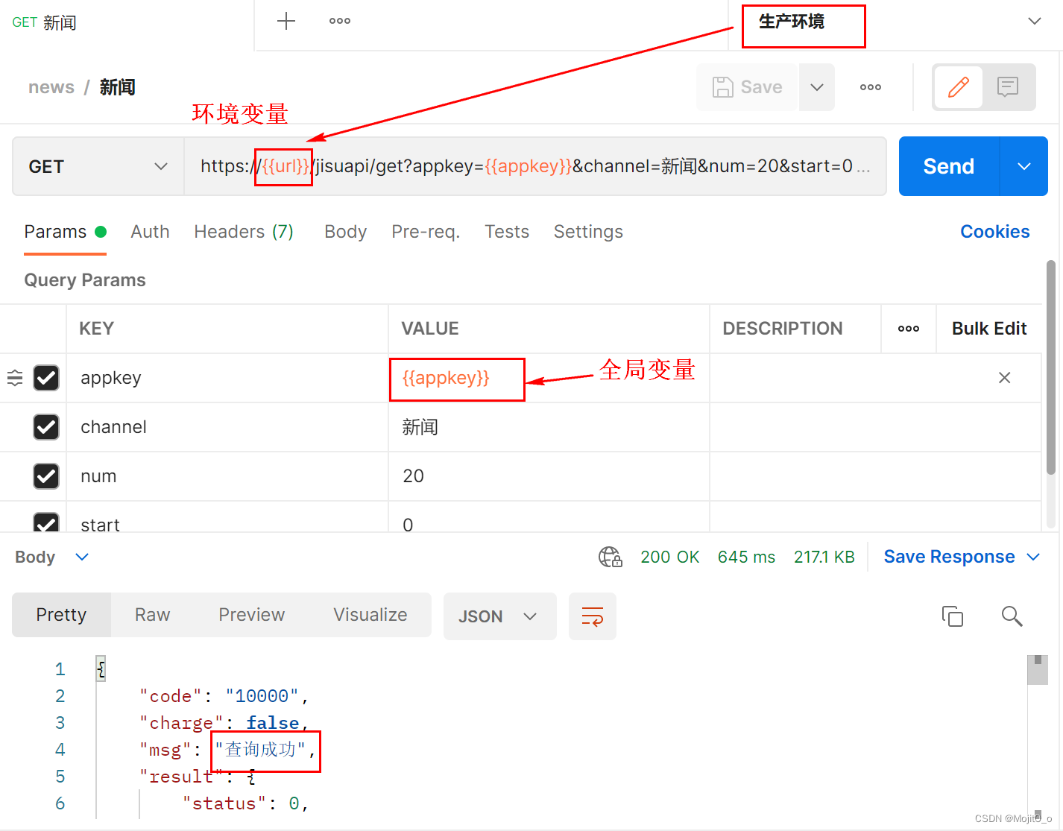The image size is (1063, 831).
Task: Copy the response body to clipboard
Action: [x=953, y=616]
